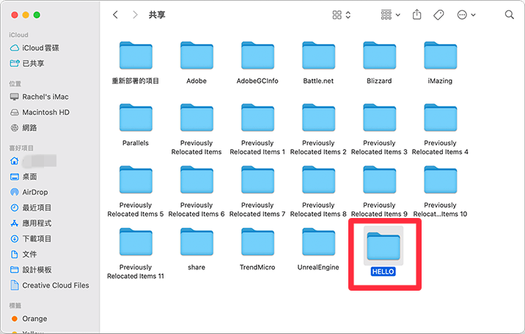Select Previously Relocated Items 2 folder
Screen dimensions: 525x334
pyautogui.click(x=318, y=117)
